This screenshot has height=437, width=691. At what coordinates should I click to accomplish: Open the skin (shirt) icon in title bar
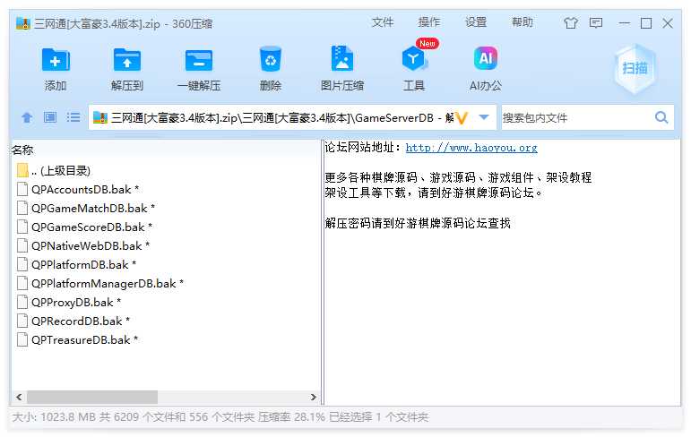[x=571, y=23]
